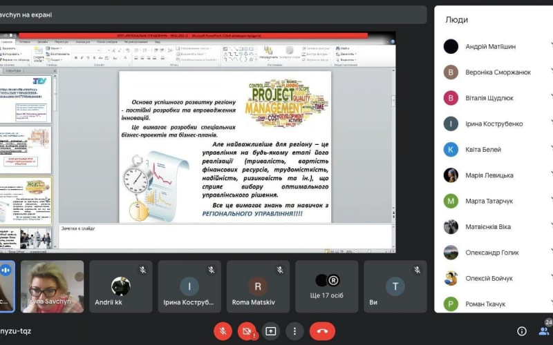Click the Создать слайд button
553x345 pixels.
[39, 55]
